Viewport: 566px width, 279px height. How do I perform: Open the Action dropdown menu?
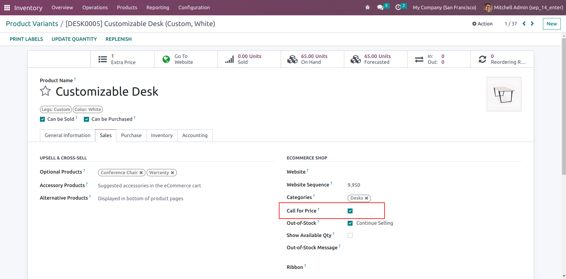pyautogui.click(x=482, y=24)
